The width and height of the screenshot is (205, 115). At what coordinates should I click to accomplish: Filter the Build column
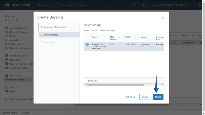pyautogui.click(x=135, y=37)
